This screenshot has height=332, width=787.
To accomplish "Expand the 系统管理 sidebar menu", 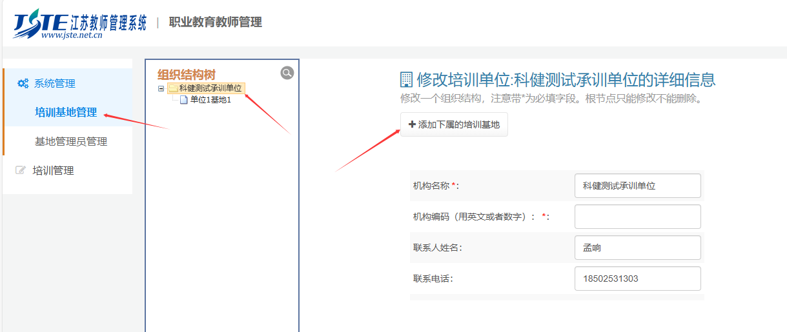I will coord(55,83).
